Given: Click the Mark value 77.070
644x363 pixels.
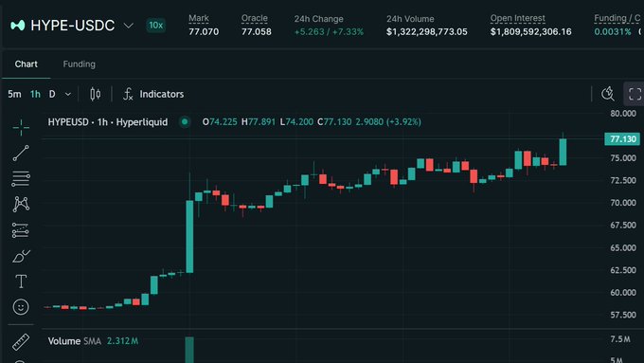Looking at the screenshot, I should pyautogui.click(x=204, y=31).
